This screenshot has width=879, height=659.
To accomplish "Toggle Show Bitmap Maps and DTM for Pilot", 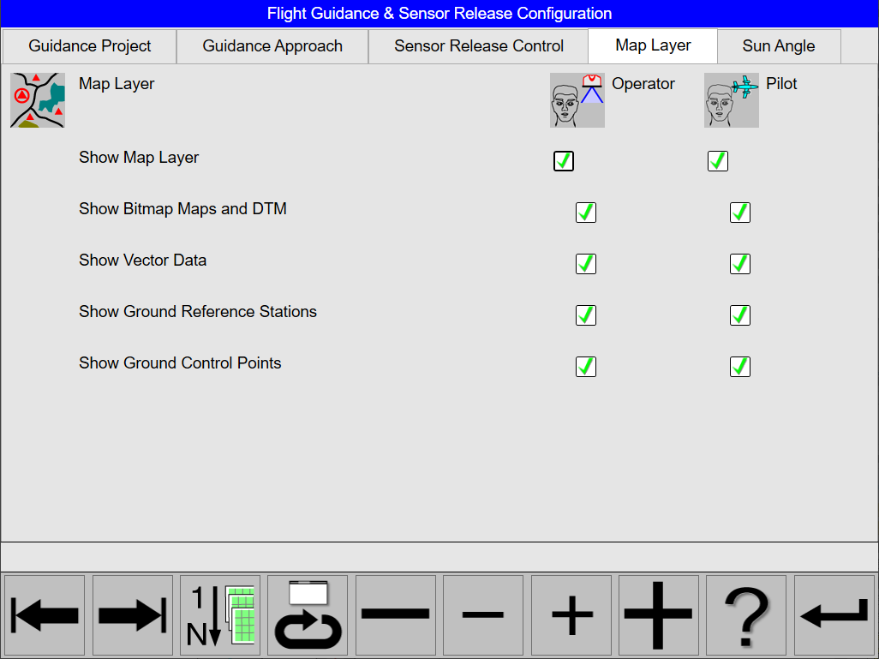I will (740, 213).
